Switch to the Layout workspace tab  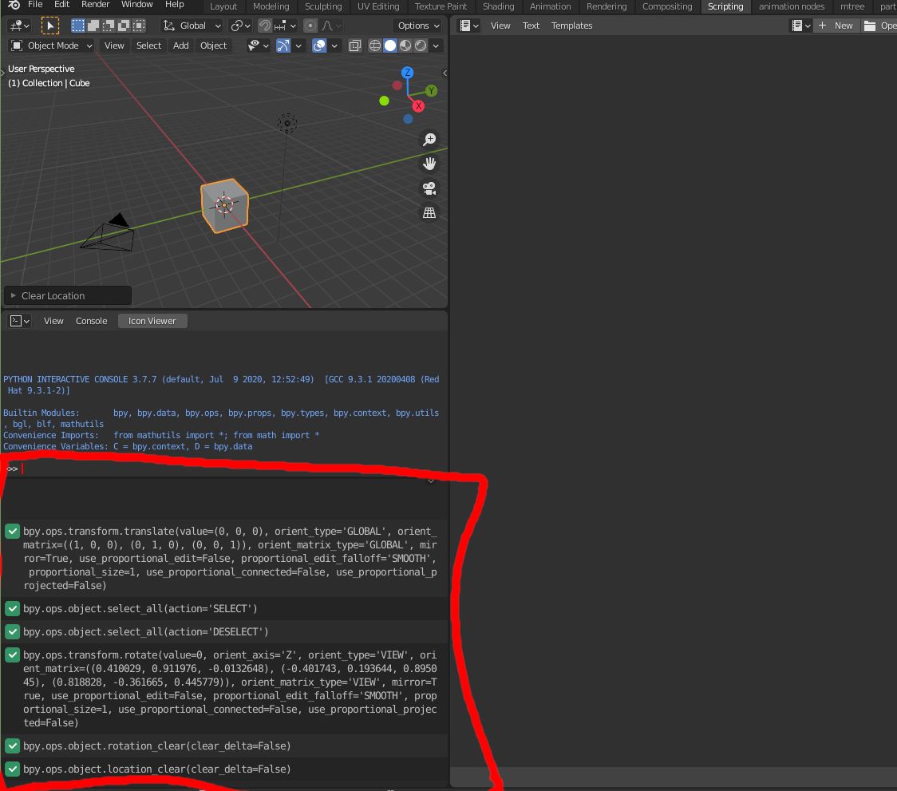click(223, 7)
